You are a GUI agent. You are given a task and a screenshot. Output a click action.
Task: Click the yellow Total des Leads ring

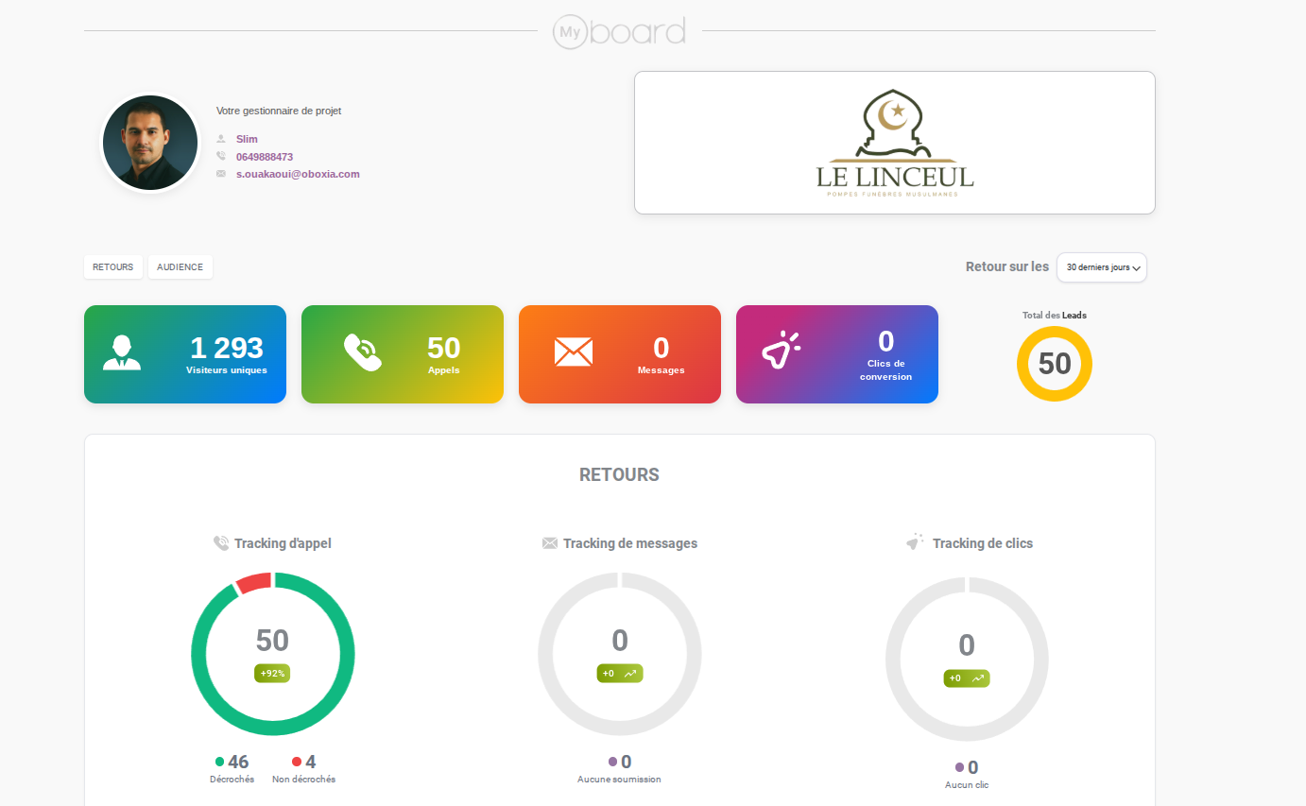(1055, 364)
